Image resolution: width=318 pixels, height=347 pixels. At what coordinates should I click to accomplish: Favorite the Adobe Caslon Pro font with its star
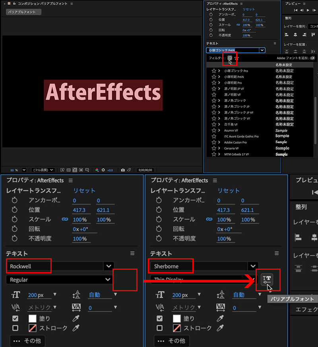[214, 142]
